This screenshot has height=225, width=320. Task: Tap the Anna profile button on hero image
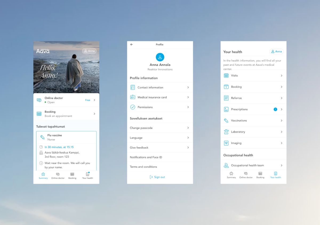(89, 51)
